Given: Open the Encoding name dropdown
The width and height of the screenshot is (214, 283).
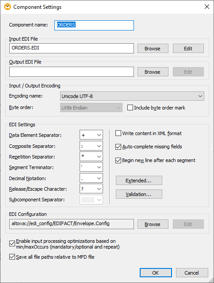Looking at the screenshot, I should coord(132,96).
